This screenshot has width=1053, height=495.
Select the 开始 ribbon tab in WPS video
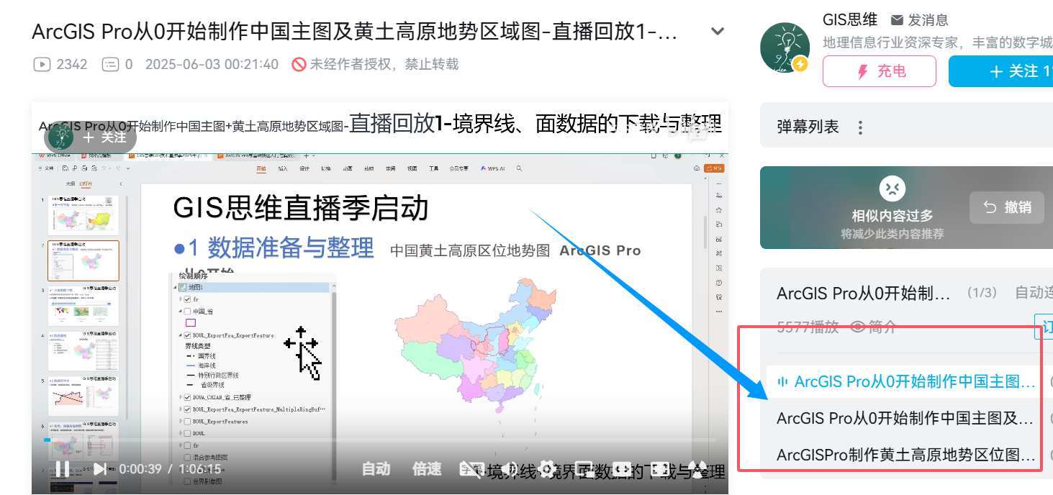[x=261, y=168]
